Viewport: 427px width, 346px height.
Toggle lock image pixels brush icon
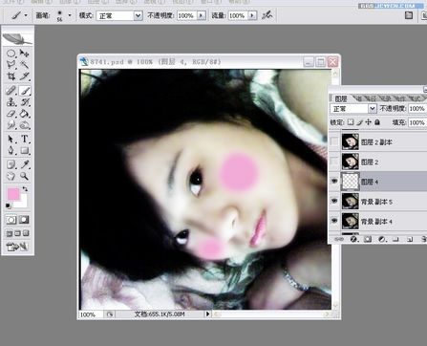point(359,122)
